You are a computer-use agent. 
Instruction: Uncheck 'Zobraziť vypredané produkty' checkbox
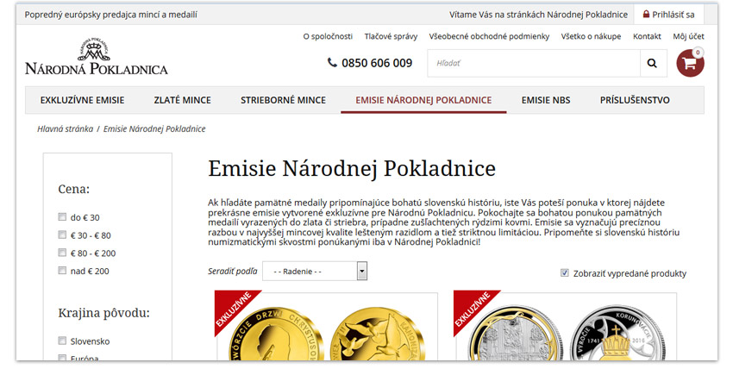click(x=565, y=272)
